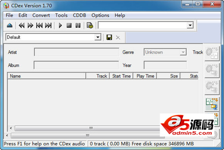Open the Help menu
Image resolution: width=224 pixels, height=150 pixels.
coord(120,15)
